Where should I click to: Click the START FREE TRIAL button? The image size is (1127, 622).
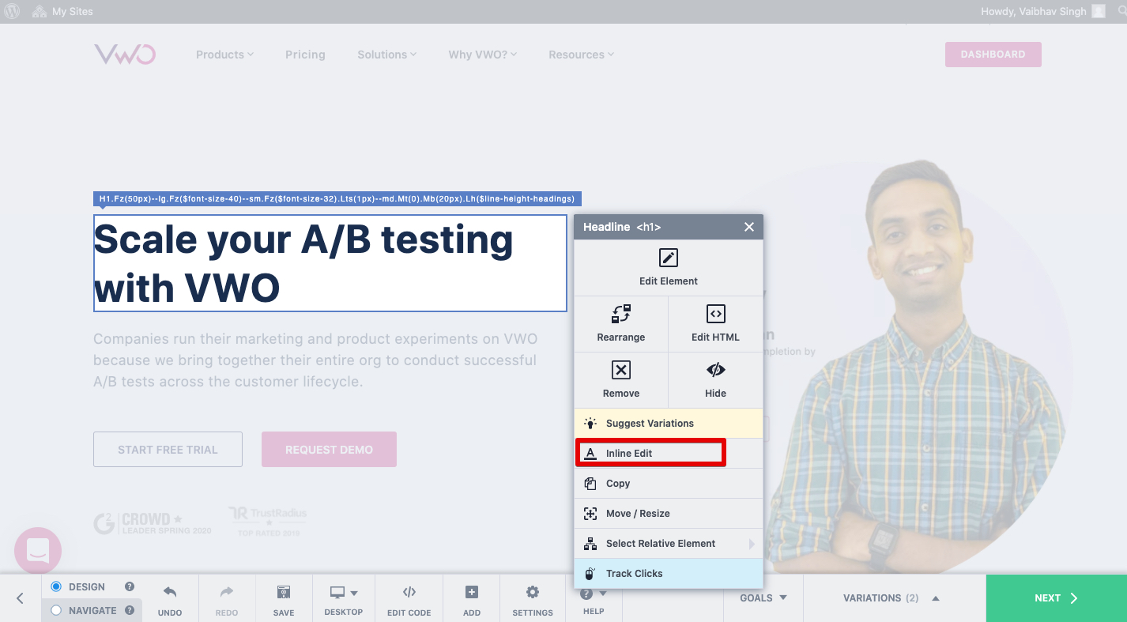(168, 449)
